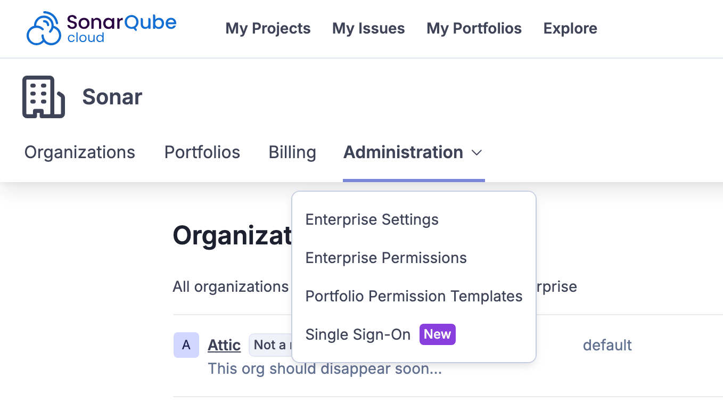Click the enterprise building icon beside Sonar
The width and height of the screenshot is (723, 410).
(43, 97)
